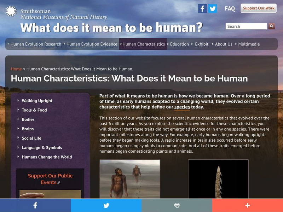Open Support Our Public Events link
Image resolution: width=283 pixels, height=212 pixels.
coord(50,179)
